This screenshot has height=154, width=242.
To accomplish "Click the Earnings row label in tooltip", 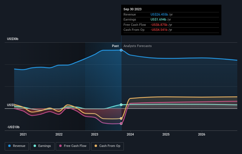I will (x=130, y=19).
